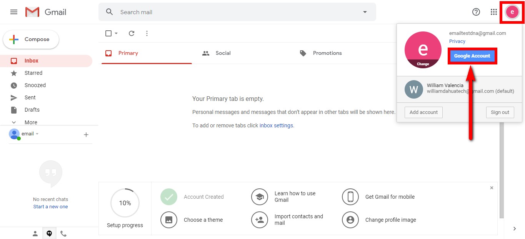This screenshot has width=525, height=239.
Task: Dismiss the setup progress panel
Action: click(x=492, y=188)
